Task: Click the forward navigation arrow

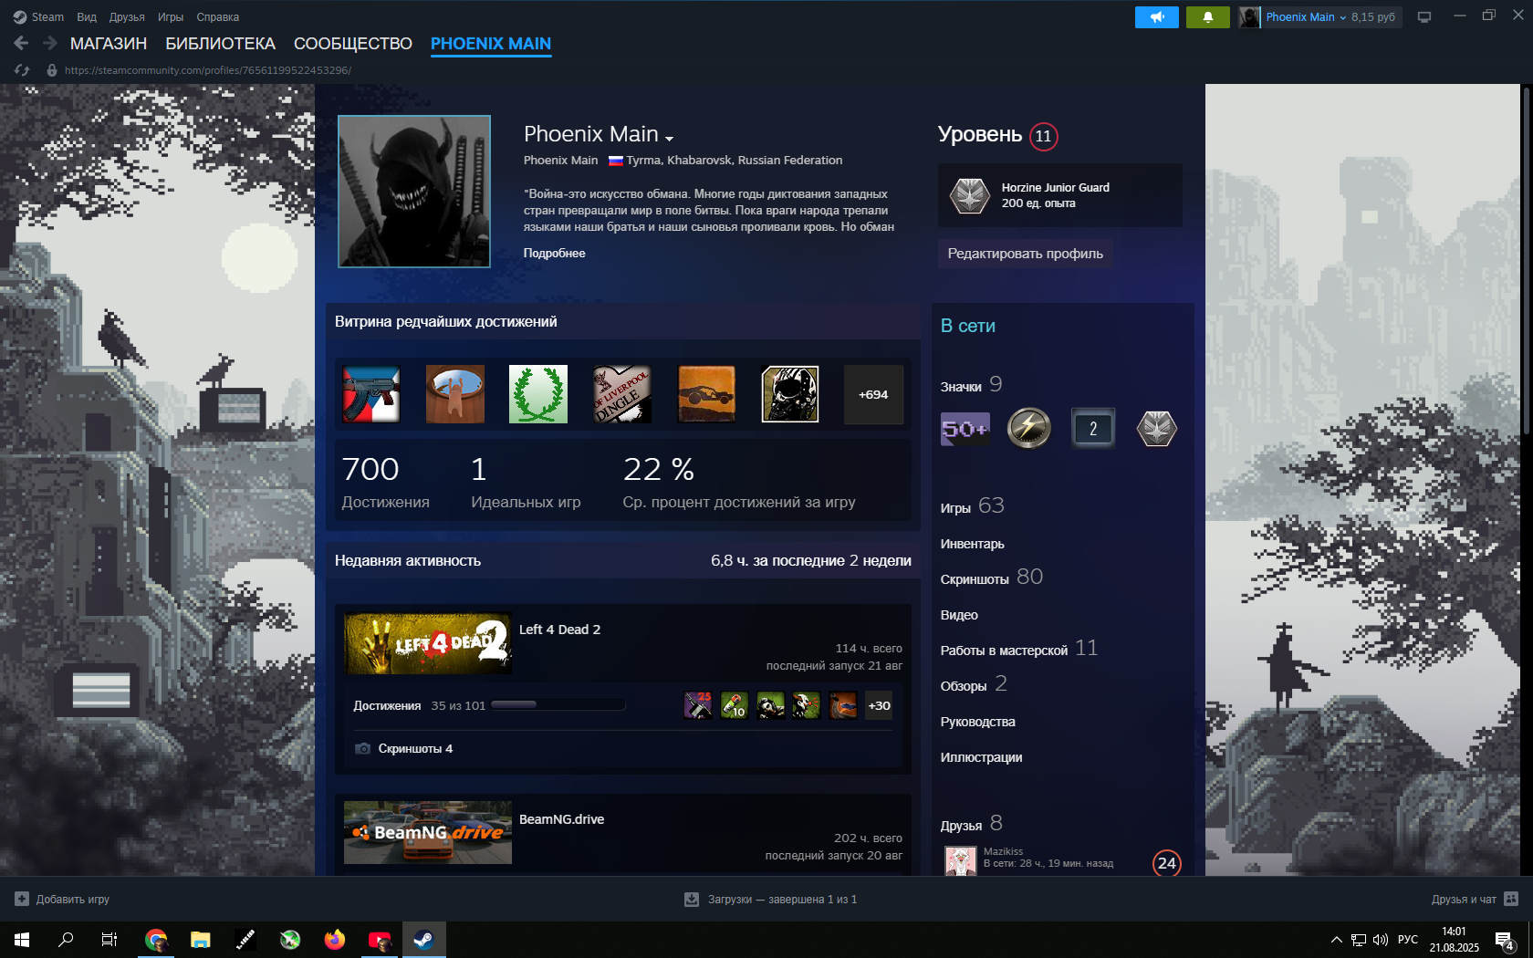Action: pyautogui.click(x=50, y=43)
